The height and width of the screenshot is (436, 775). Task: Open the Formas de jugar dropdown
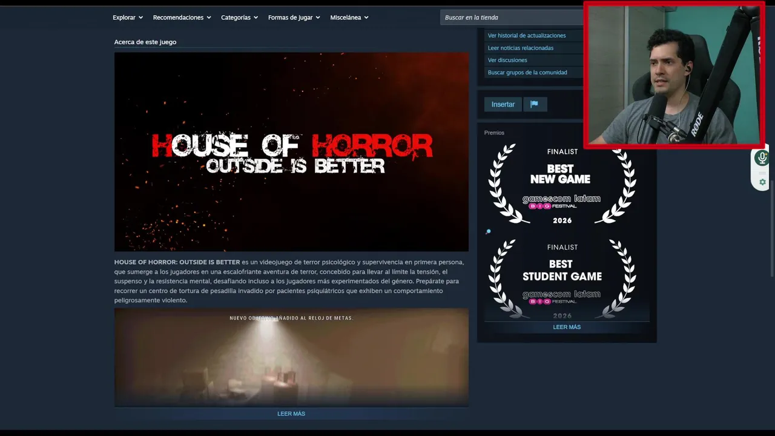294,18
